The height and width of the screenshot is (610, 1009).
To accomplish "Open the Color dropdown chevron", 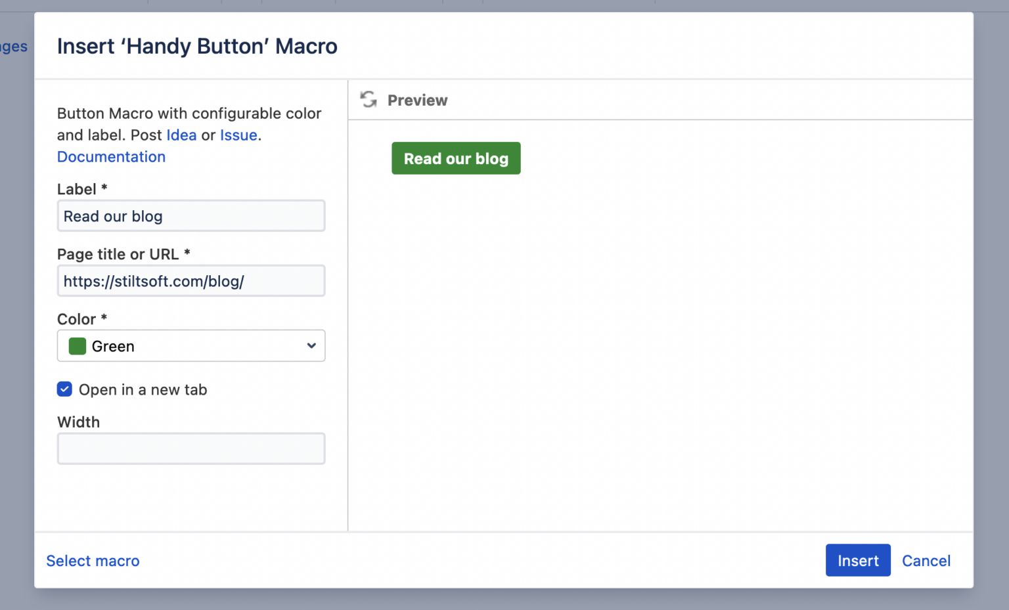I will [x=311, y=345].
